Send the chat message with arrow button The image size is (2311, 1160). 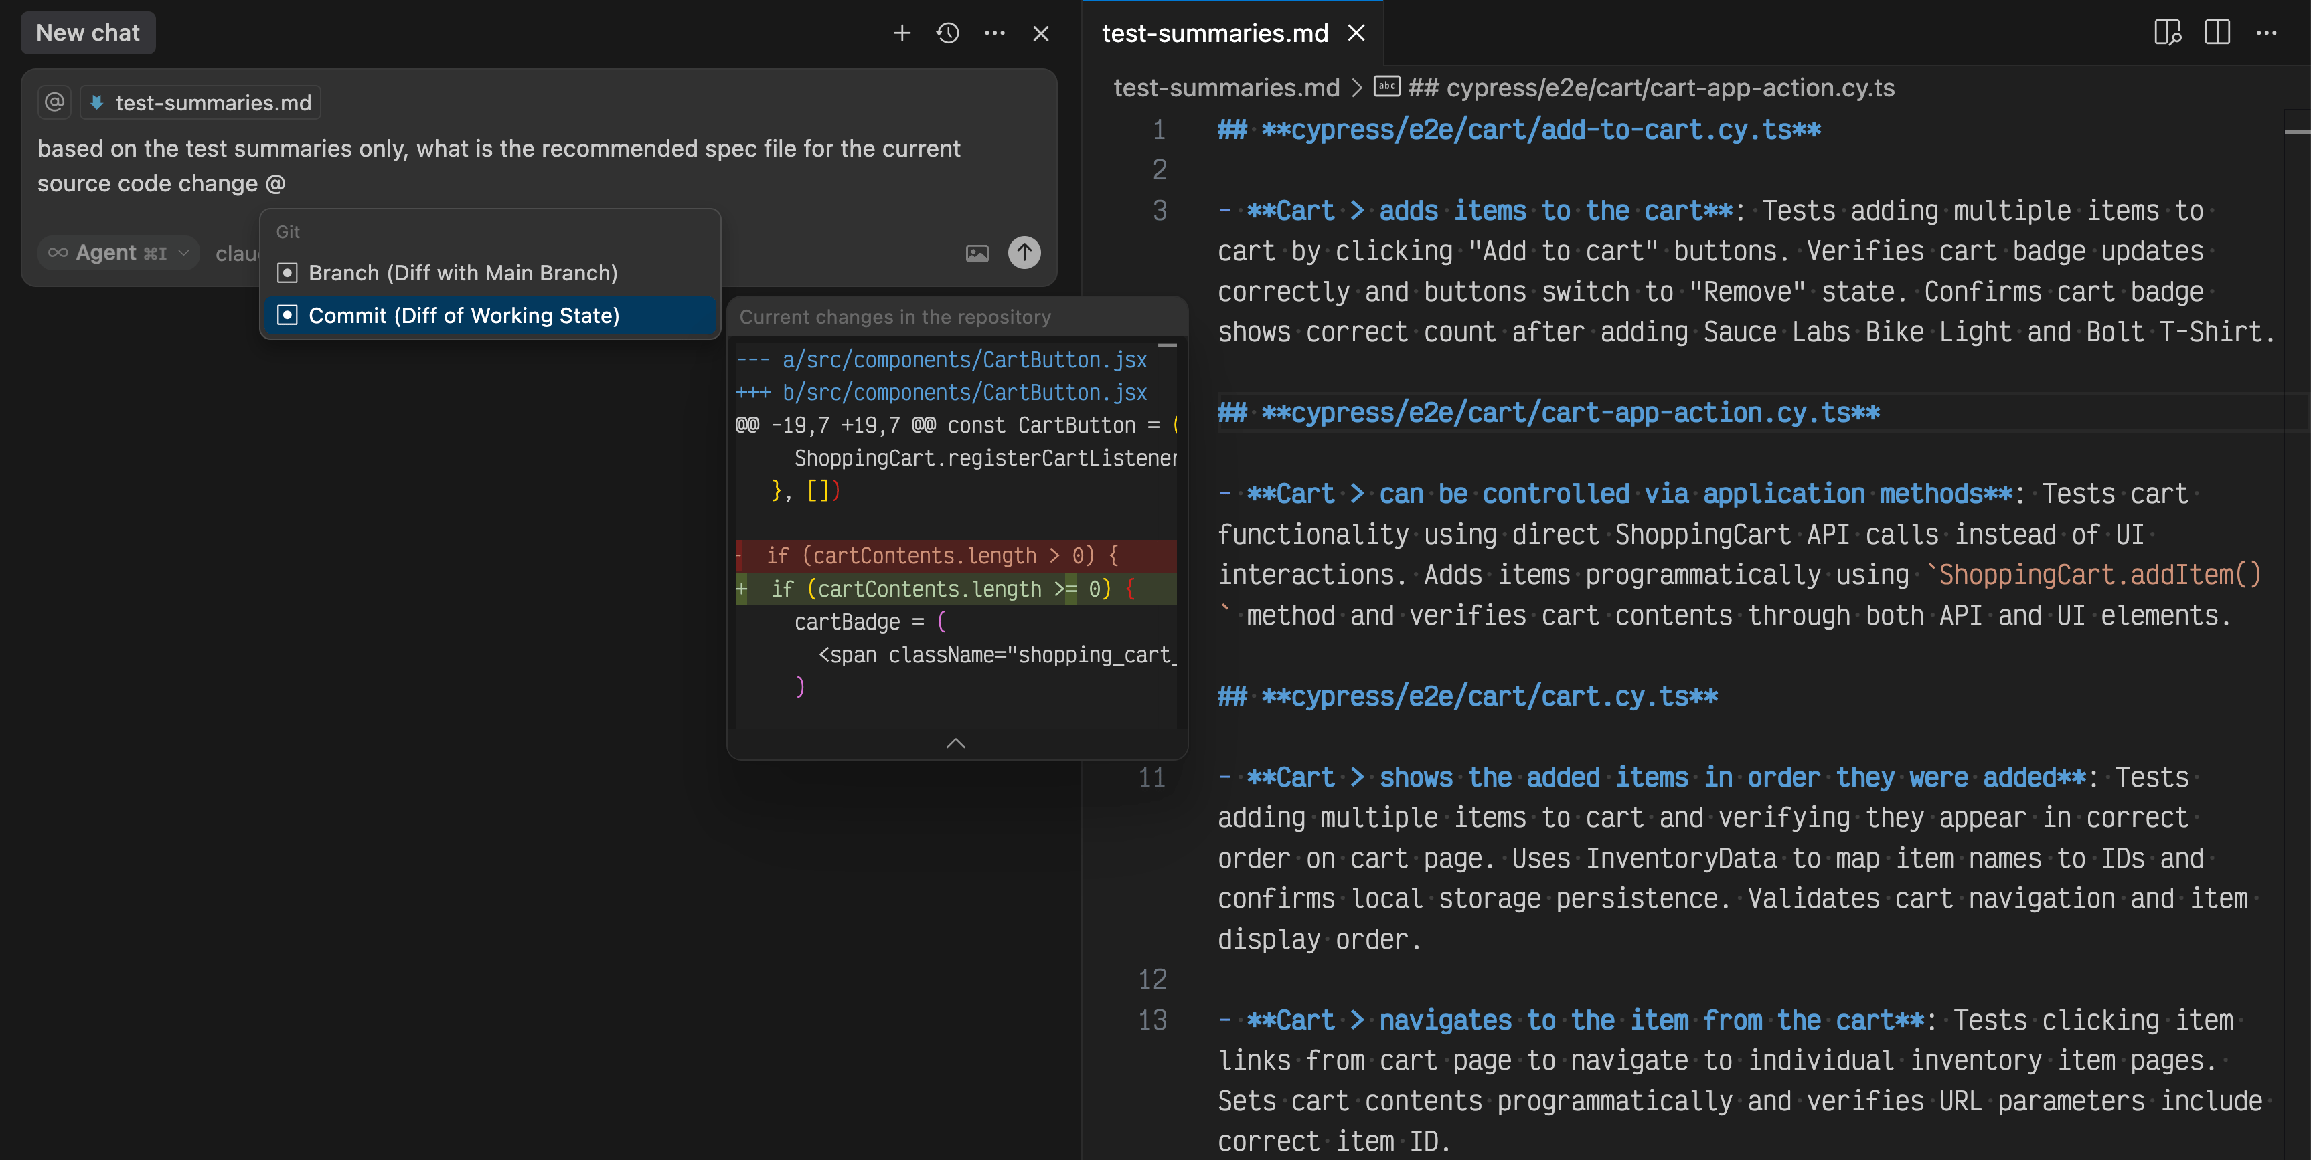pos(1024,252)
